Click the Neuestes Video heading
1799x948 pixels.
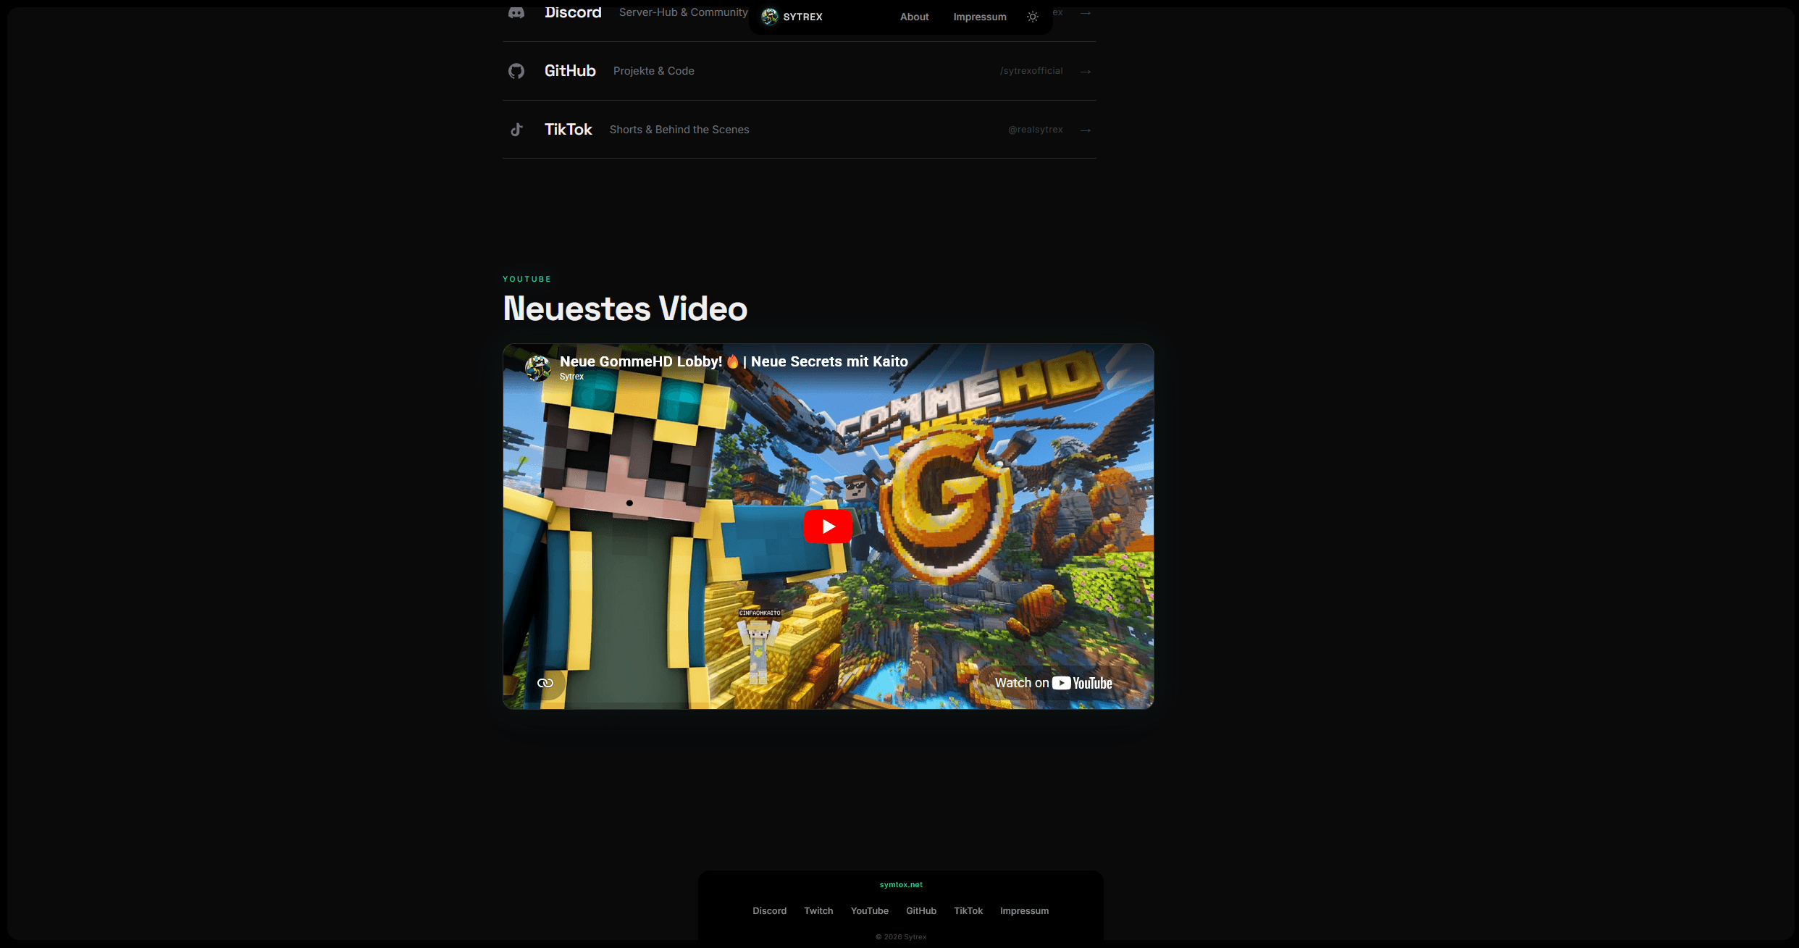625,309
